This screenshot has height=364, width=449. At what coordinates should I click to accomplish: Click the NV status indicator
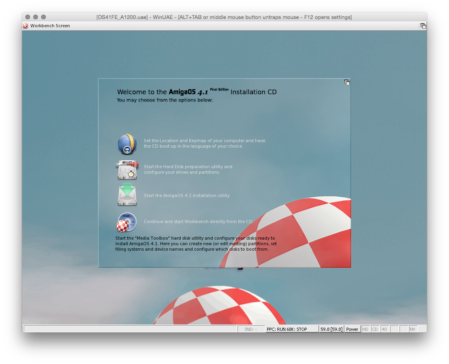pyautogui.click(x=413, y=329)
